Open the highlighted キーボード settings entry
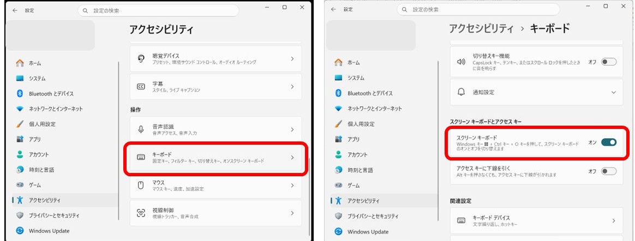The width and height of the screenshot is (635, 241). click(x=214, y=158)
